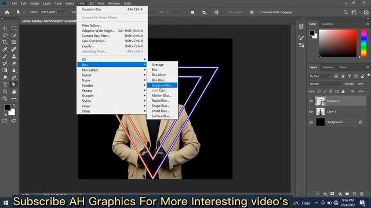Open the Liquify filter entry

click(112, 46)
